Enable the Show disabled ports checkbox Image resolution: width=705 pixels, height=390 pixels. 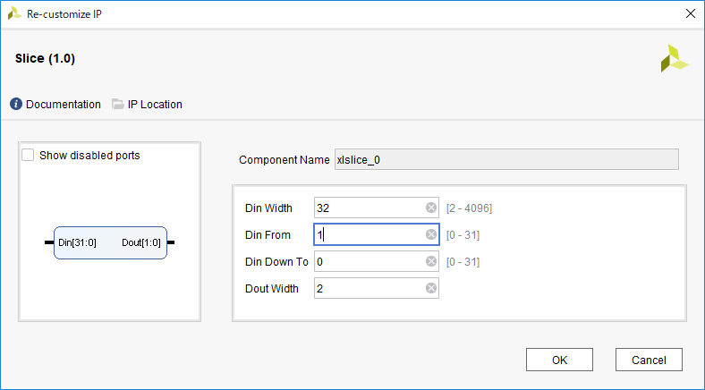click(28, 156)
